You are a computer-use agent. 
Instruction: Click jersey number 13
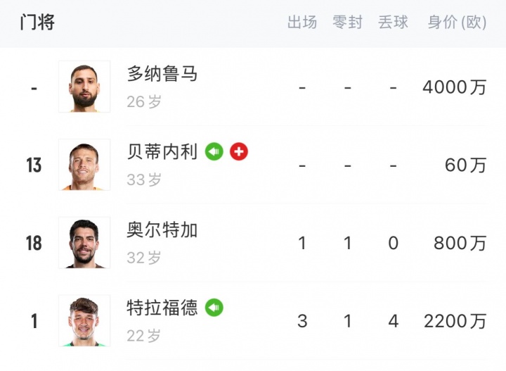coord(34,165)
